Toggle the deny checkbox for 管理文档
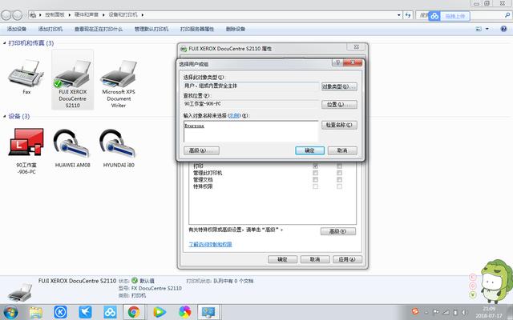Viewport: 513px width, 320px height. [x=339, y=179]
